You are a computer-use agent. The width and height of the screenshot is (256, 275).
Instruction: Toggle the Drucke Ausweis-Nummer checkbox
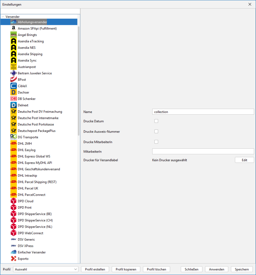156,131
